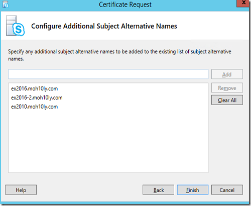Image resolution: width=251 pixels, height=206 pixels.
Task: Click the Remove button
Action: point(227,88)
